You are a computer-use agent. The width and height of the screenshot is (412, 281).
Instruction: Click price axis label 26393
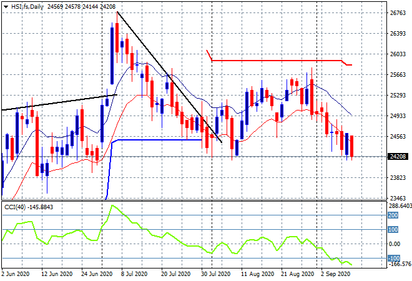pyautogui.click(x=398, y=34)
